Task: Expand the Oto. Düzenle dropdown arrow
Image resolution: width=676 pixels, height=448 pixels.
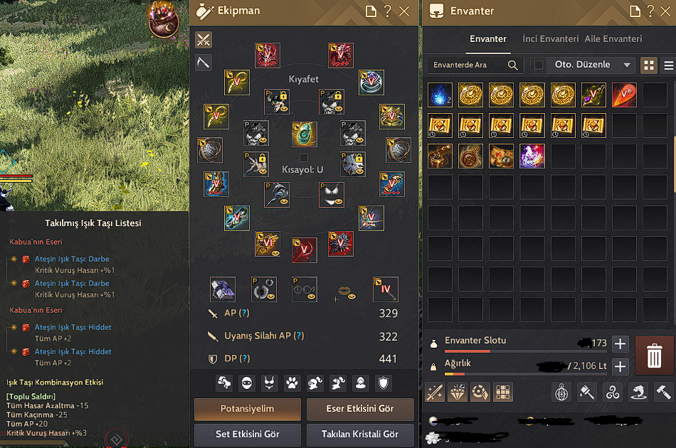Action: [x=627, y=65]
